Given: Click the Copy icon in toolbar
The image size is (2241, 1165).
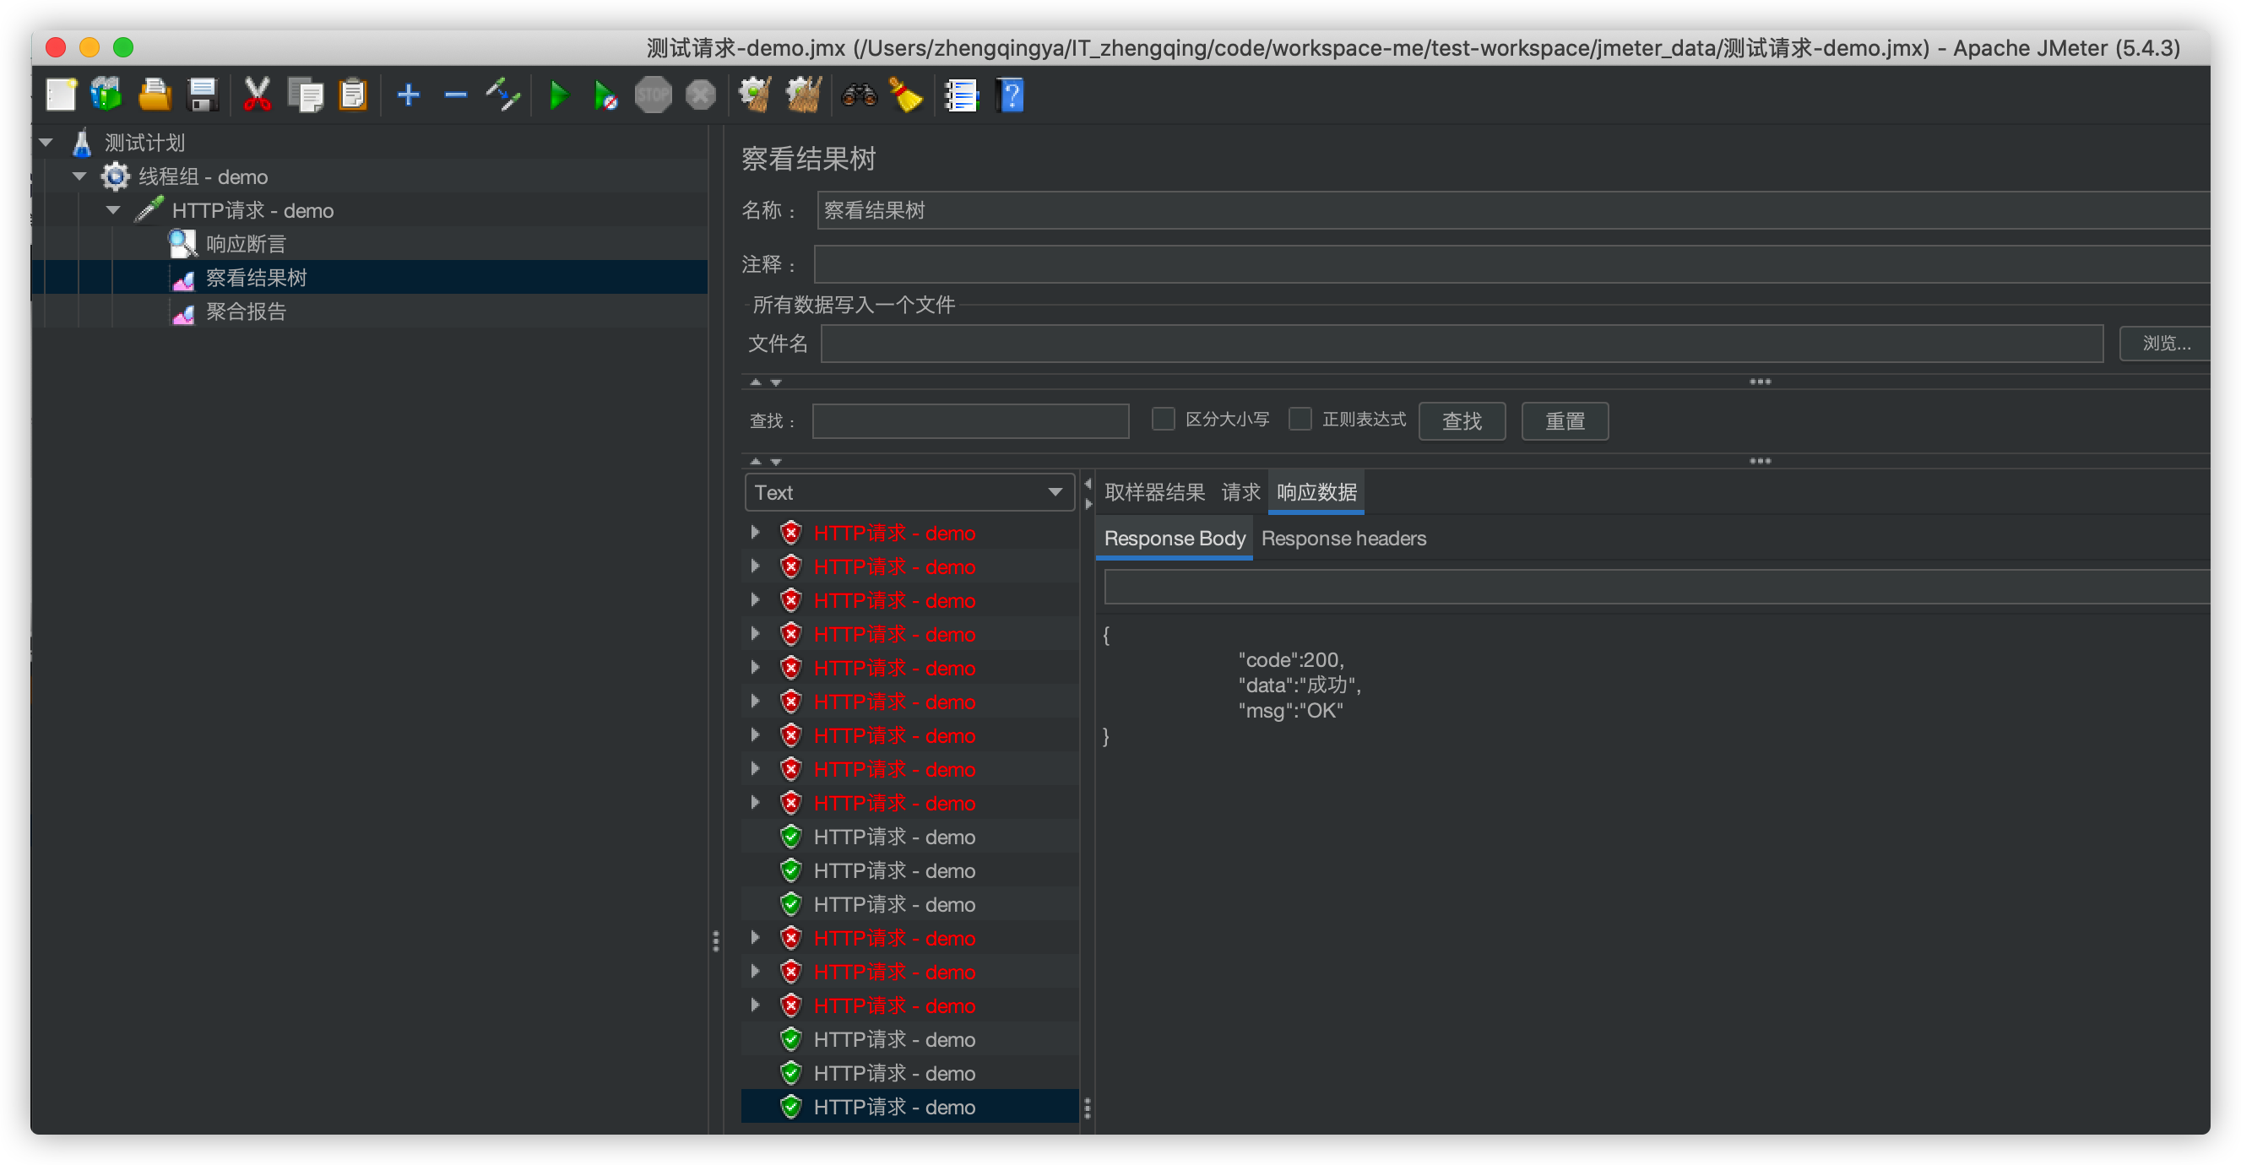Looking at the screenshot, I should 306,95.
